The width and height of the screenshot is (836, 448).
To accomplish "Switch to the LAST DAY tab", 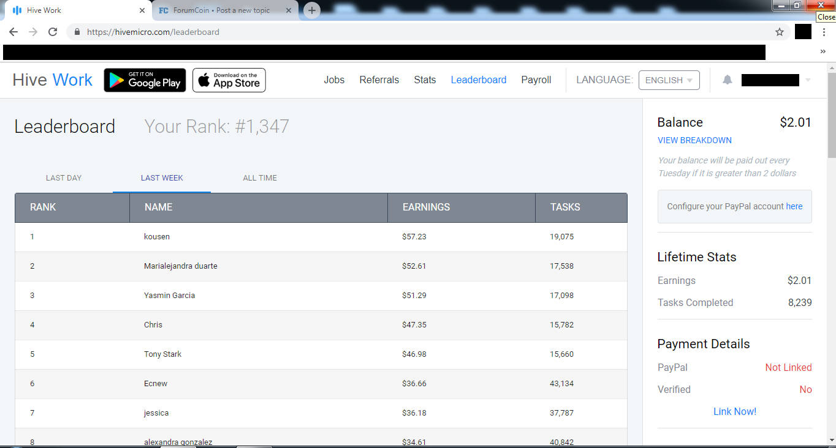I will click(64, 178).
